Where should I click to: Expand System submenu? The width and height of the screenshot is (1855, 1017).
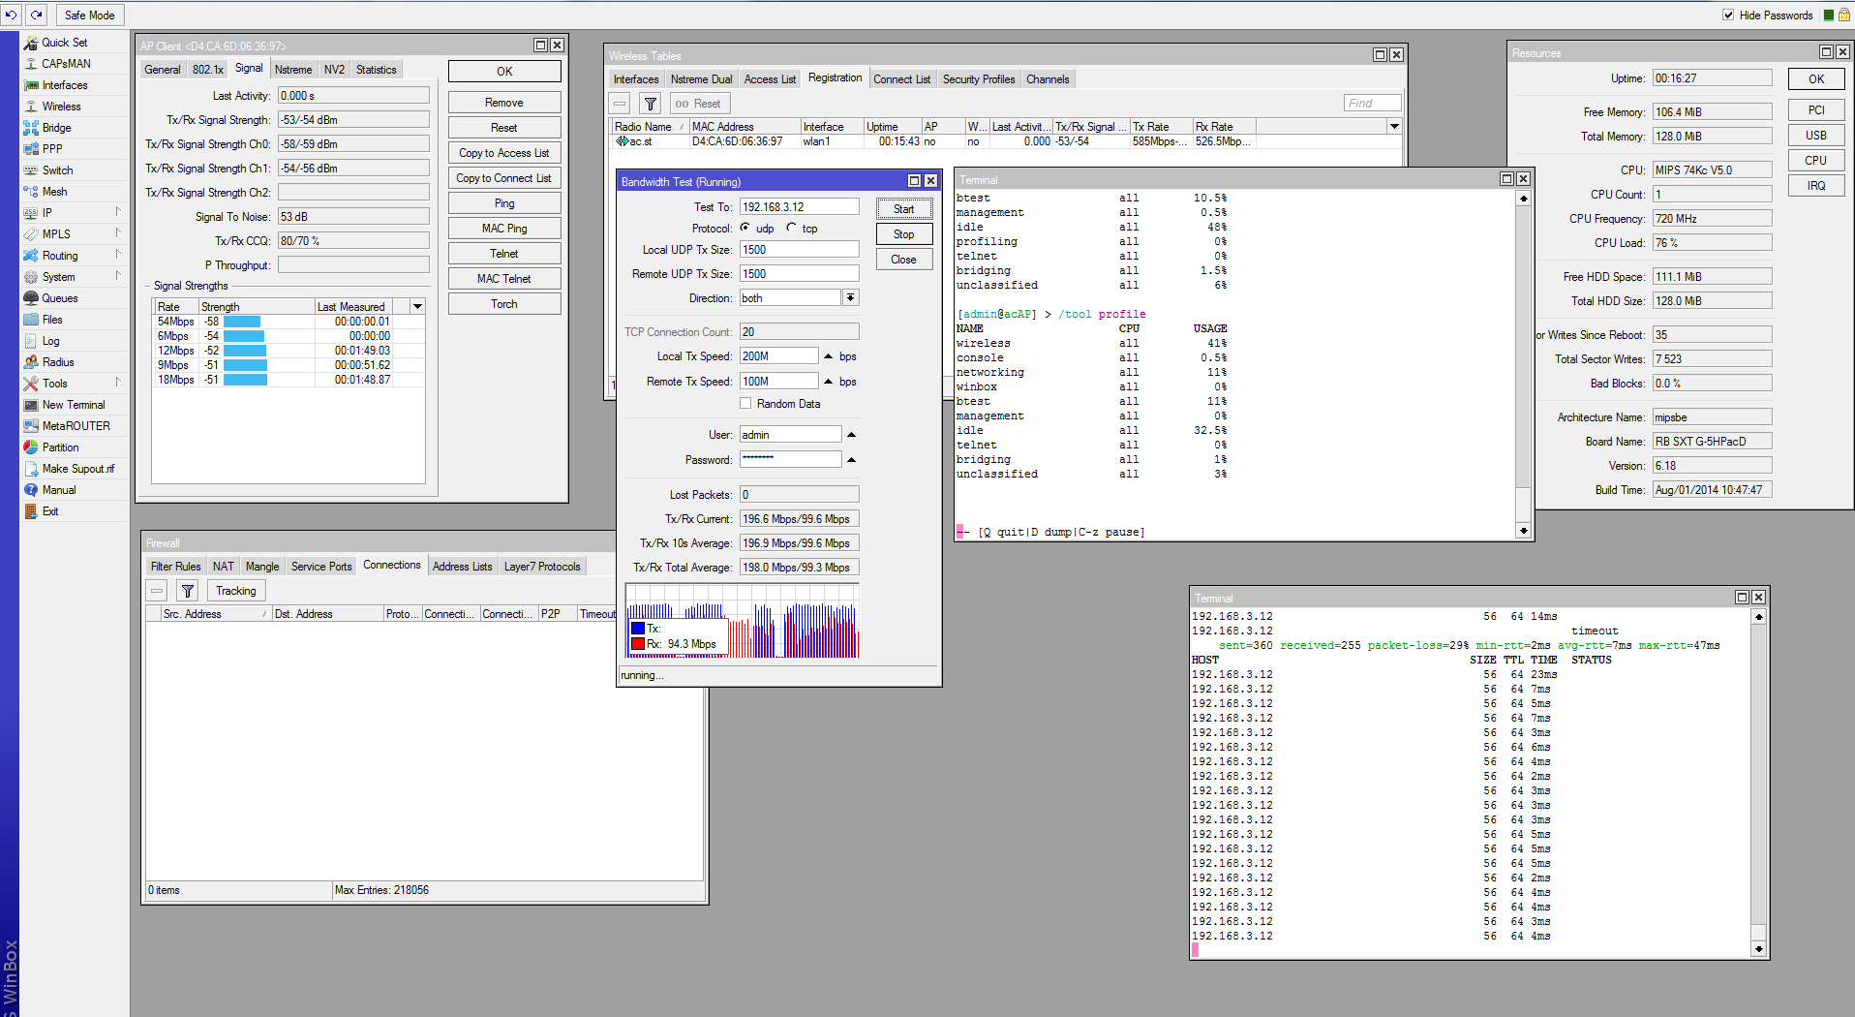118,275
